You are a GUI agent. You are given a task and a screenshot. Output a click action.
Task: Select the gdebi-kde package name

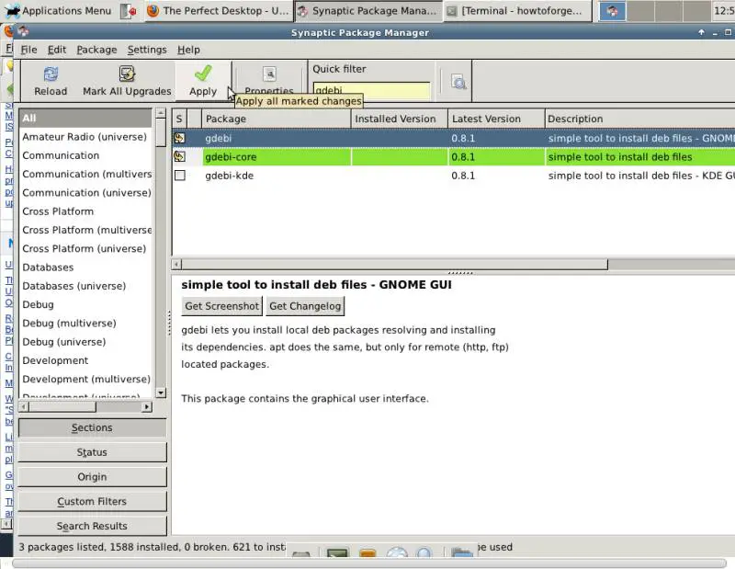tap(229, 176)
